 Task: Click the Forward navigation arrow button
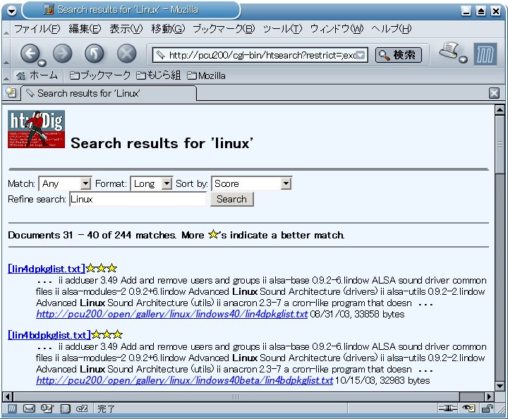pos(62,54)
